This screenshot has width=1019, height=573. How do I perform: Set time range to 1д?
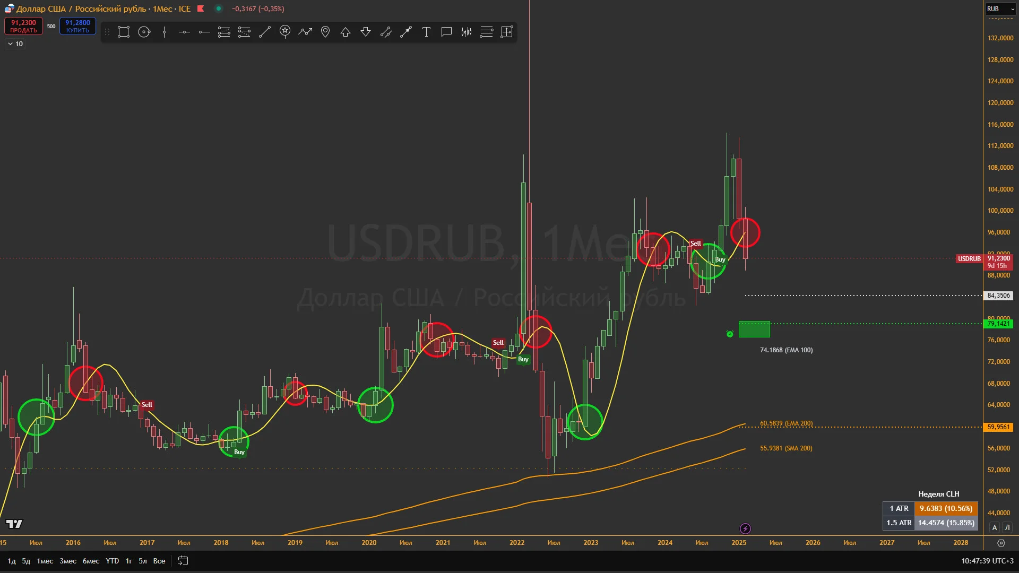12,561
